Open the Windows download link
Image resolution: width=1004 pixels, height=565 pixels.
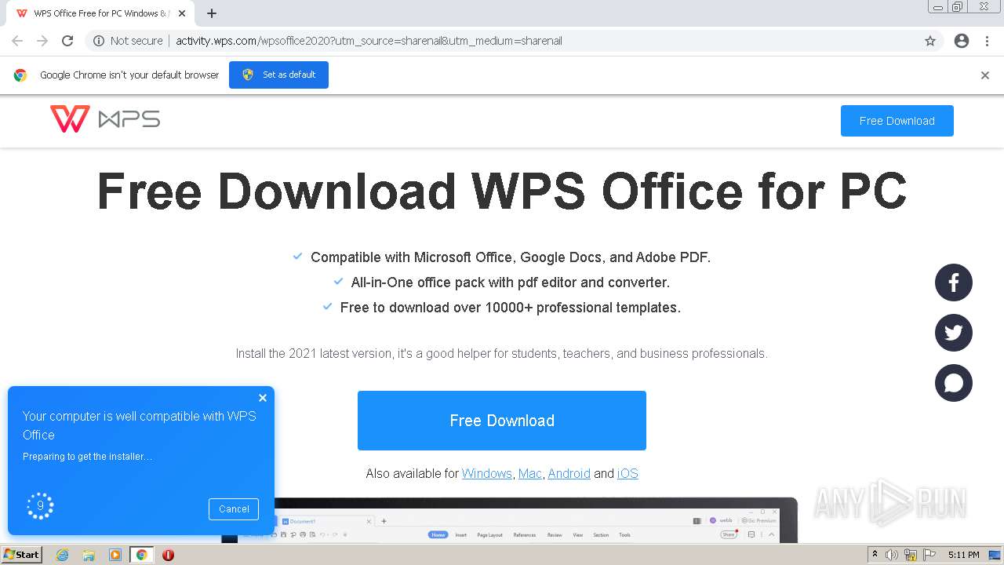pos(486,473)
